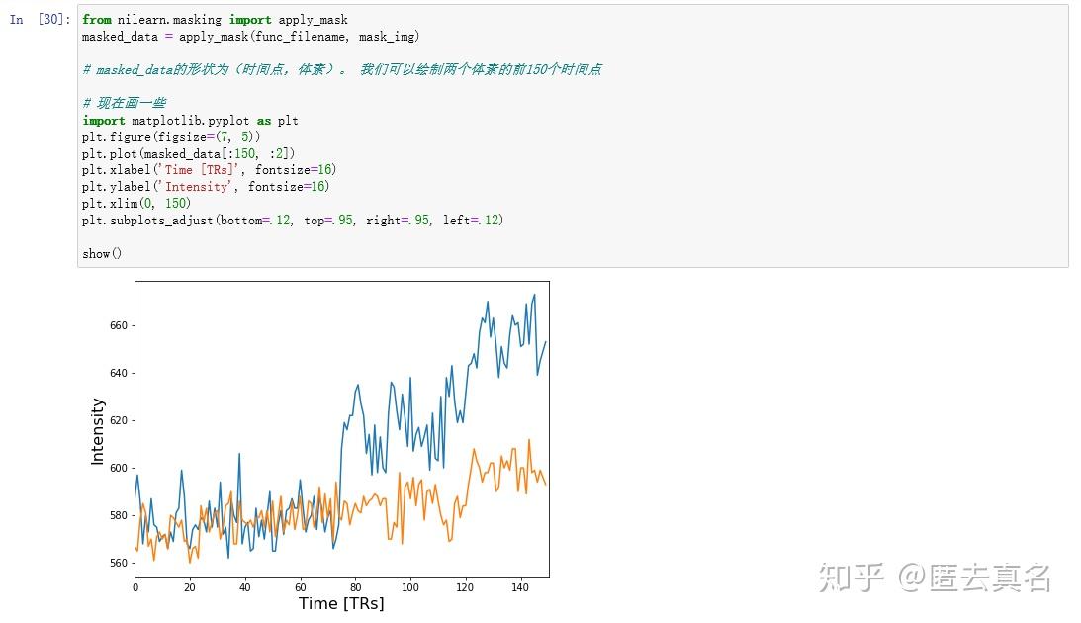Click the comment describing masked_data's shape
The image size is (1081, 623).
[341, 70]
